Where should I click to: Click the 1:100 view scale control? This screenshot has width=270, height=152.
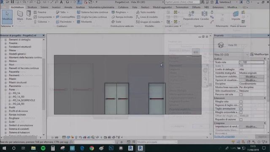[x=55, y=137]
